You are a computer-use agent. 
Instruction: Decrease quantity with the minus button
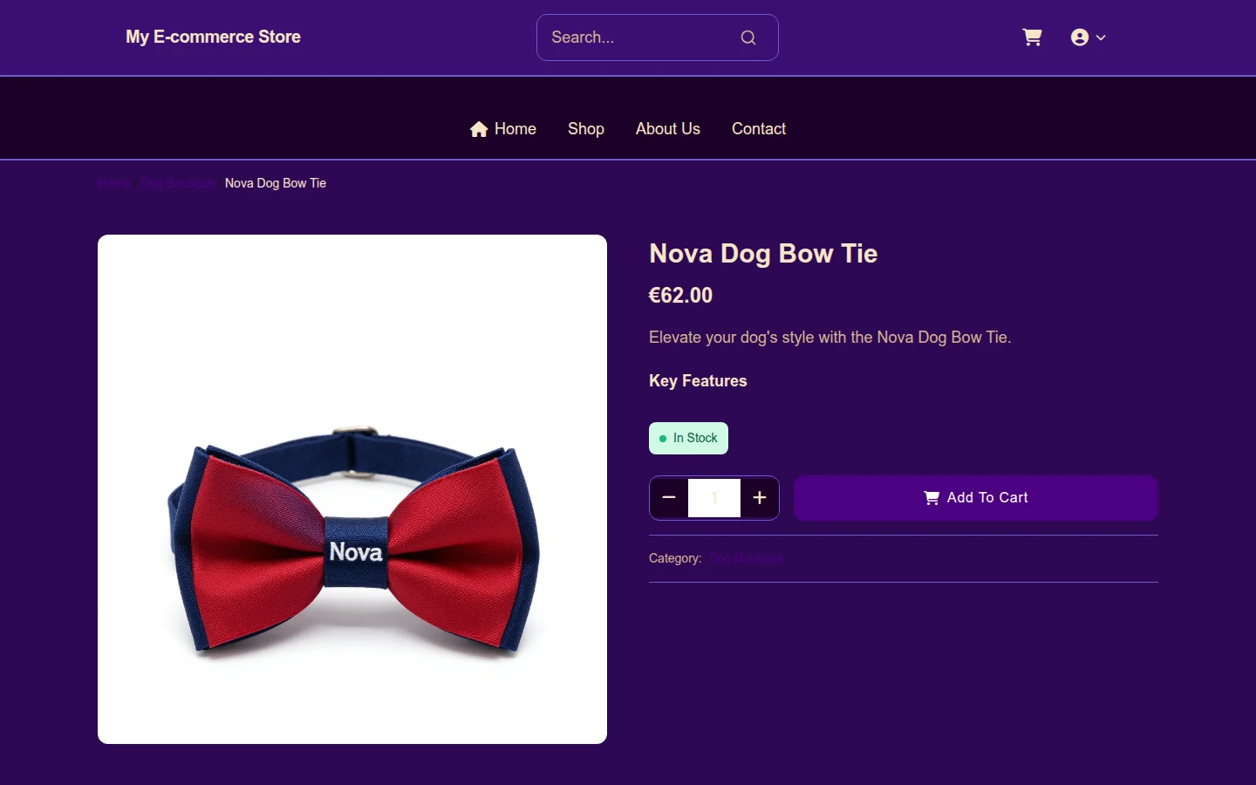pyautogui.click(x=669, y=498)
